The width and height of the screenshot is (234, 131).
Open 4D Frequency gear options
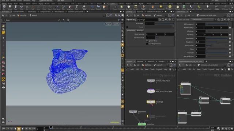coord(230,28)
